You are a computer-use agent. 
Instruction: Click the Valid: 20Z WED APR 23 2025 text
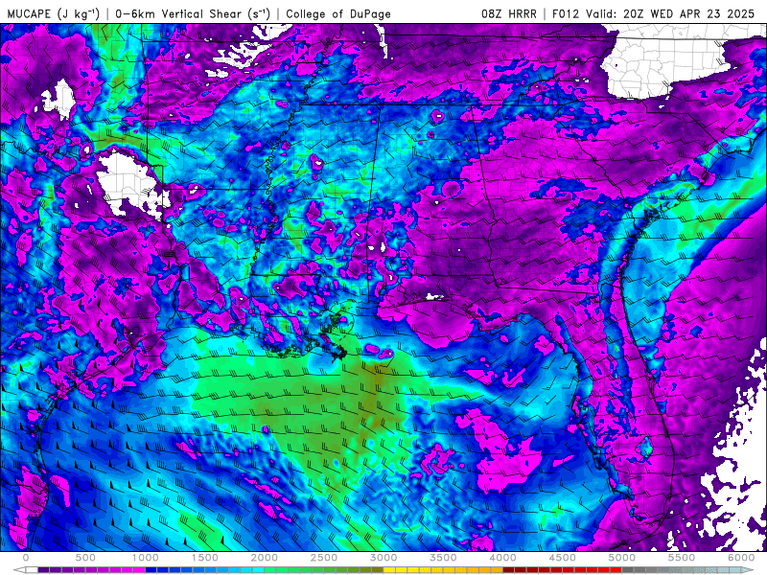click(x=670, y=13)
